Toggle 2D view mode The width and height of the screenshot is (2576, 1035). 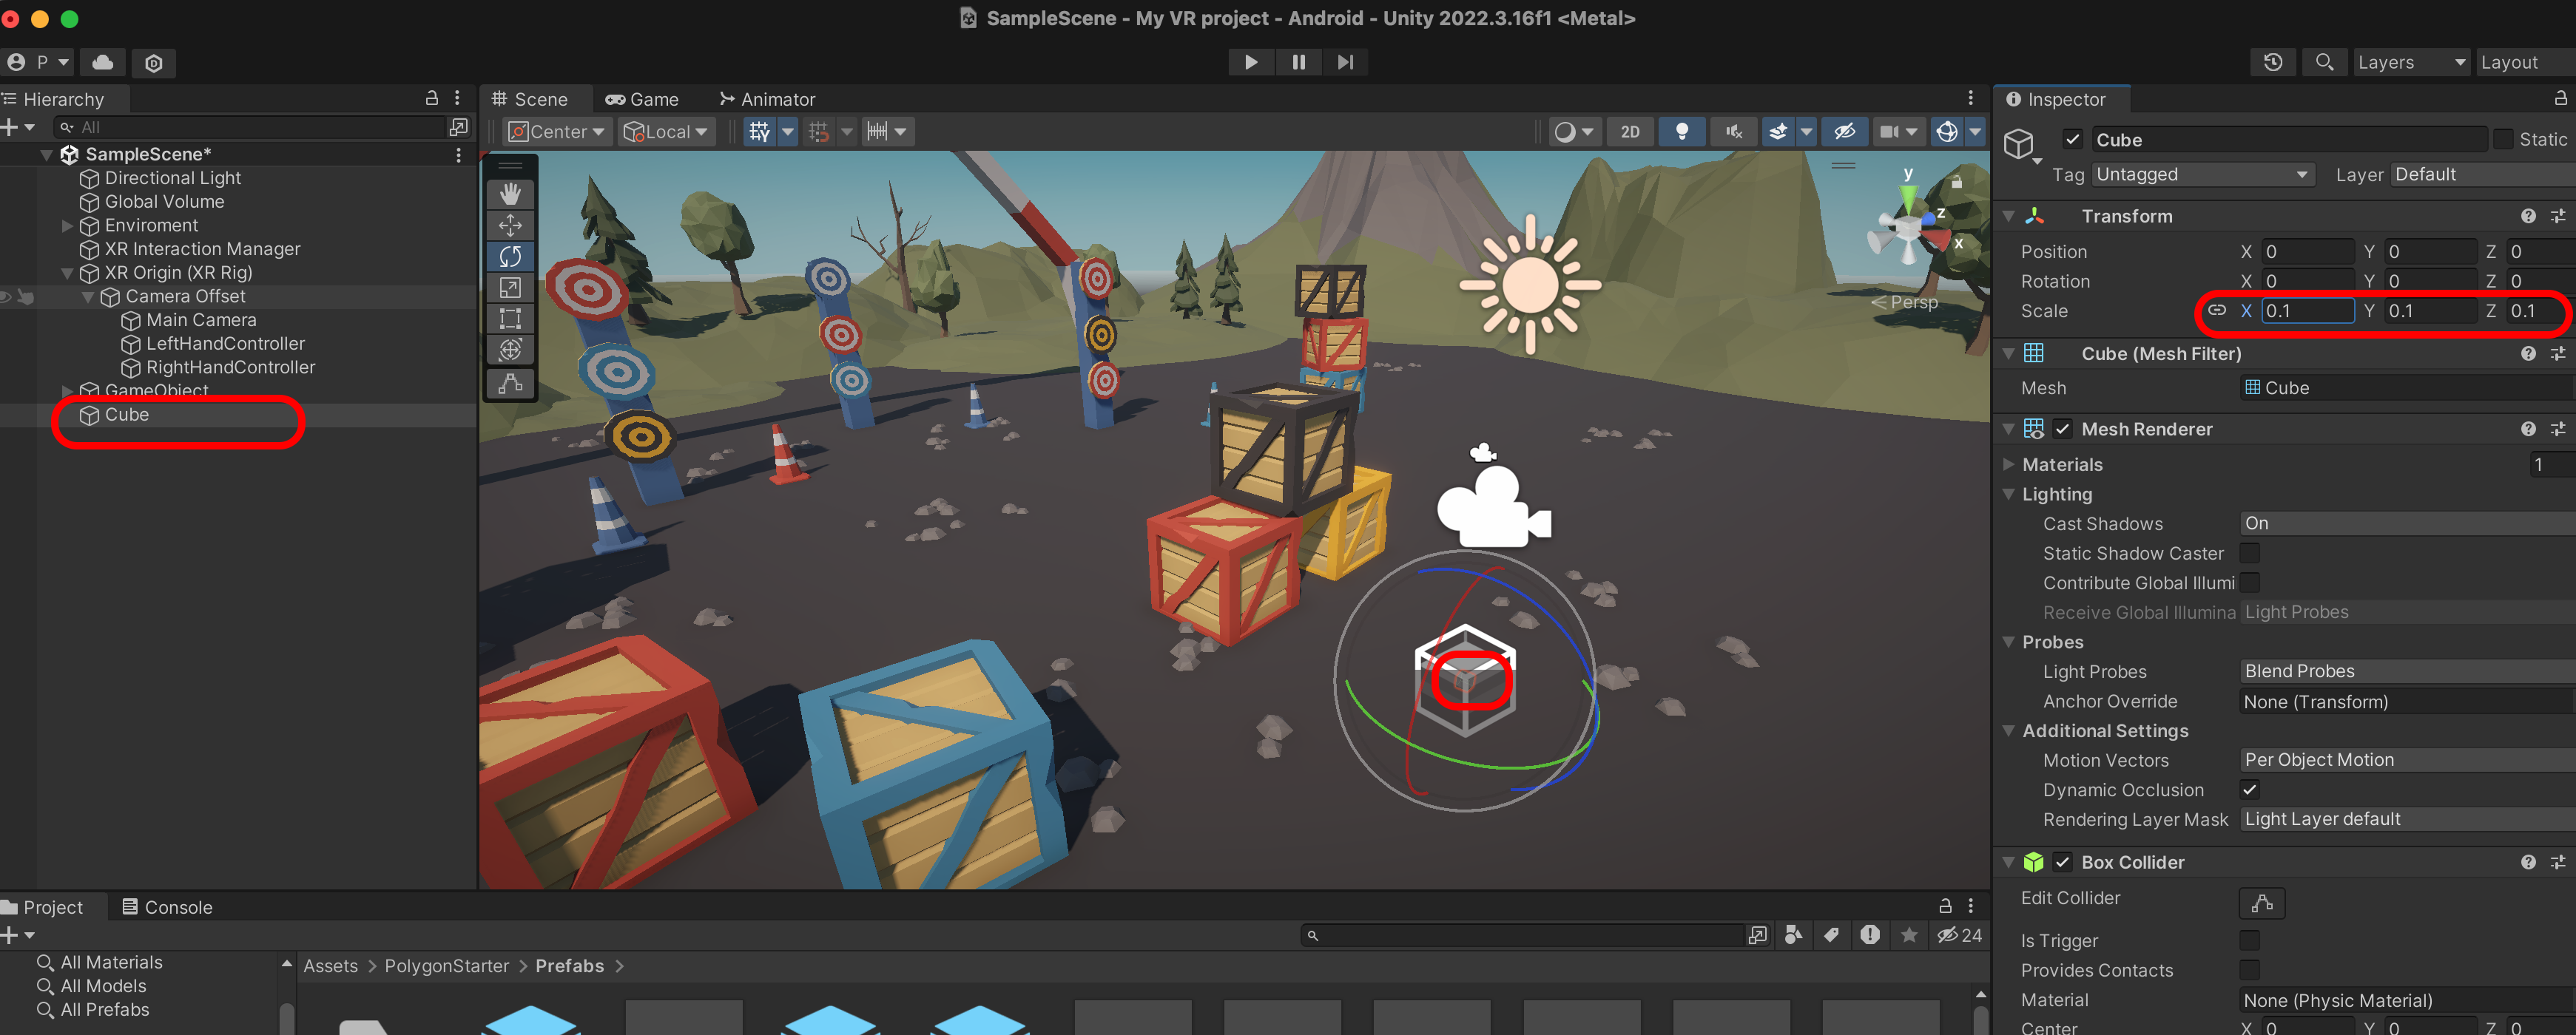coord(1630,131)
